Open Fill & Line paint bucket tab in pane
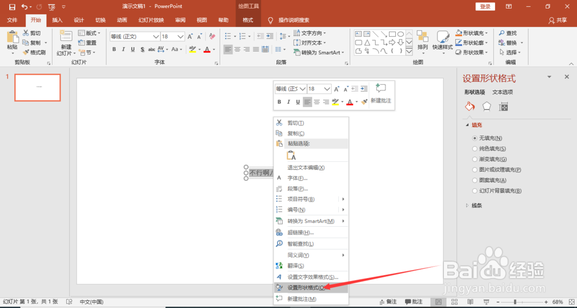This screenshot has width=577, height=308. tap(470, 107)
